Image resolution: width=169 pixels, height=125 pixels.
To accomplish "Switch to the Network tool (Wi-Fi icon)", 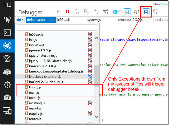I will (x=7, y=59).
